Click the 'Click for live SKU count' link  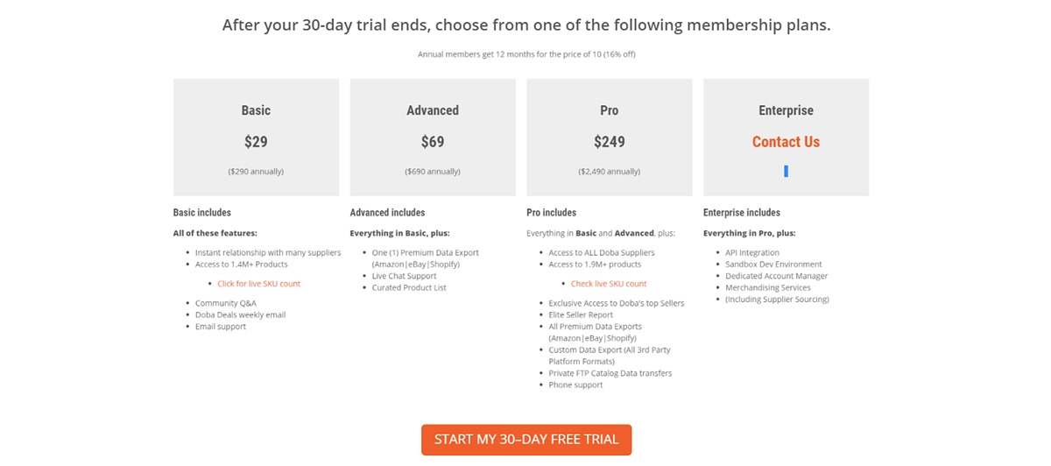pyautogui.click(x=259, y=284)
